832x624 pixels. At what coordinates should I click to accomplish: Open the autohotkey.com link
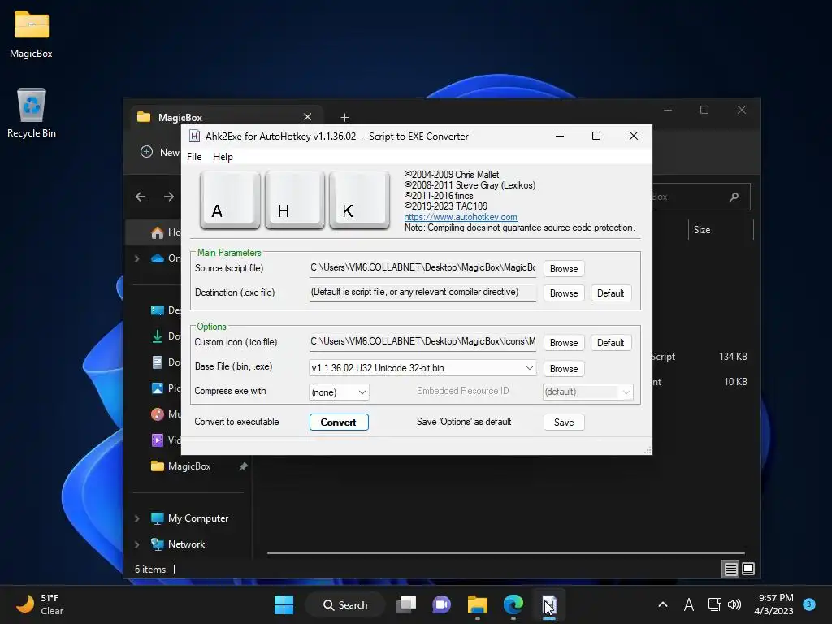[x=461, y=217]
